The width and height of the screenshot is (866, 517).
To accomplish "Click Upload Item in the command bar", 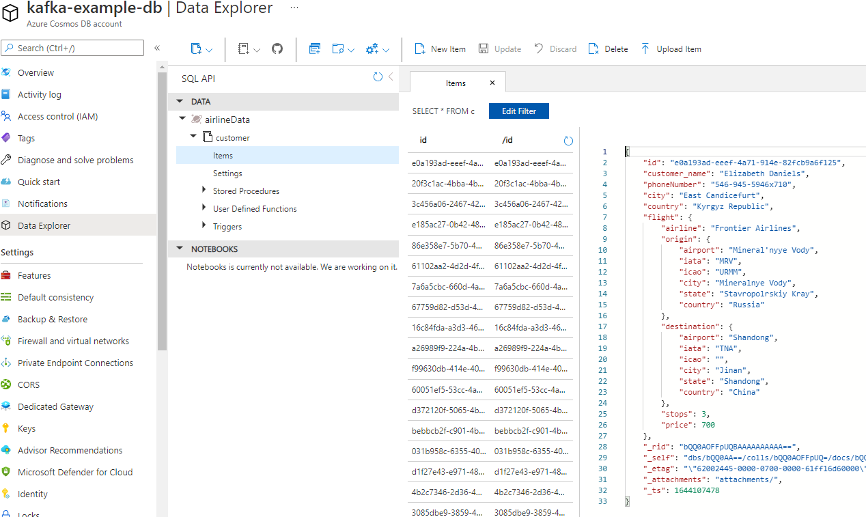I will tap(671, 49).
